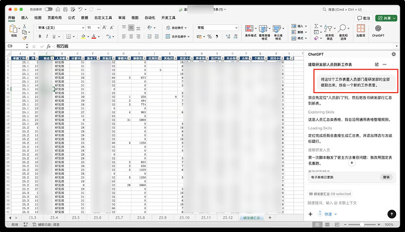This screenshot has height=232, width=405.
Task: Open 加载项 add-ins
Action: pyautogui.click(x=360, y=30)
